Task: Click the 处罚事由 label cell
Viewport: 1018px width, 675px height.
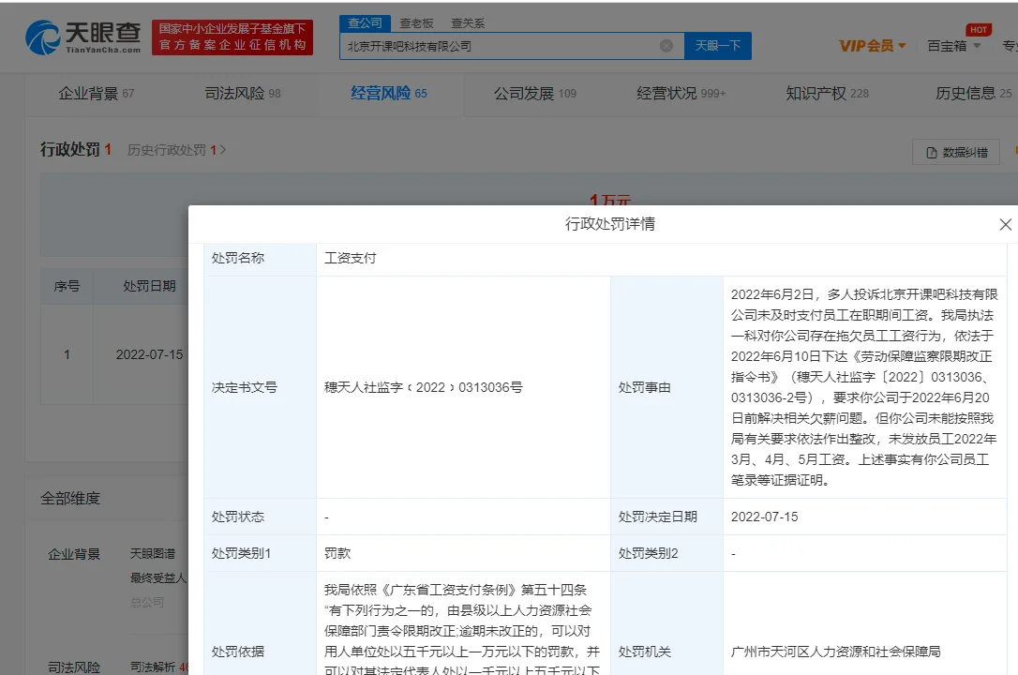Action: point(666,387)
